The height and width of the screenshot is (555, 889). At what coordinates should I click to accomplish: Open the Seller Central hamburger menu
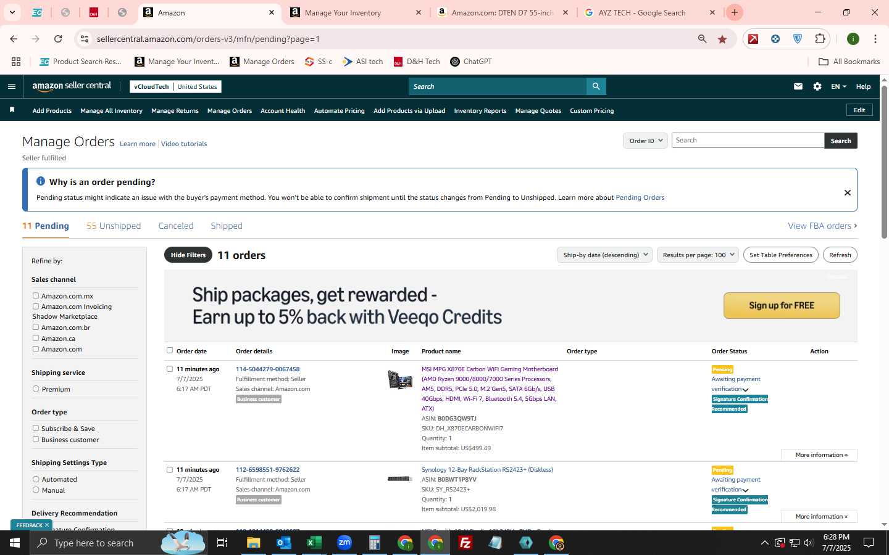pyautogui.click(x=11, y=86)
